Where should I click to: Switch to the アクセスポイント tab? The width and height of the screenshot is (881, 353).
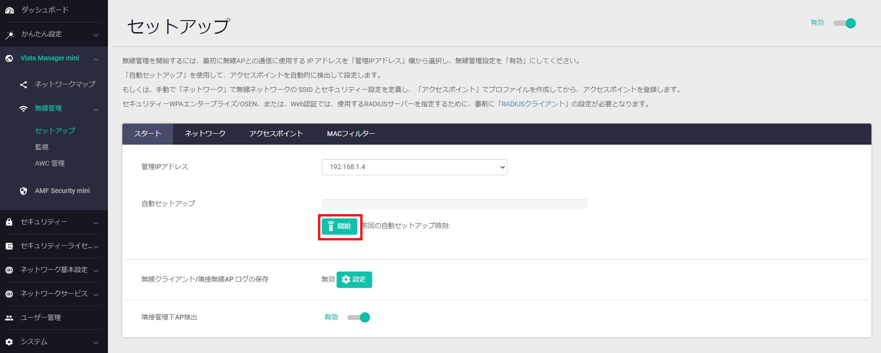click(x=276, y=134)
